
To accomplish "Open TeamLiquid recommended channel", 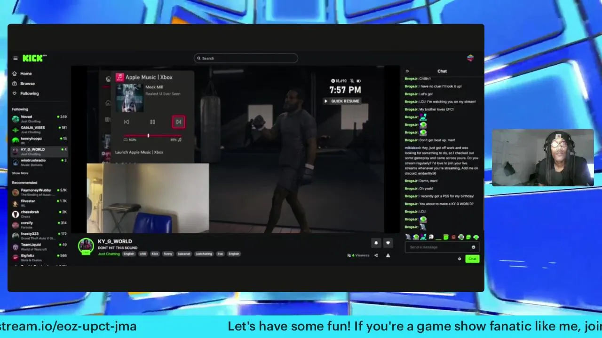I will pos(40,246).
